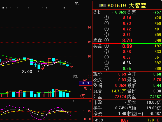Click buy 1 volume 197
Screen dimensions: 162x122
pos(158,46)
